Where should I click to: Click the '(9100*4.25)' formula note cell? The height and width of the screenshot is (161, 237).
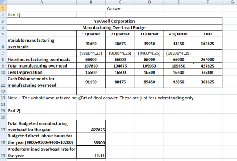click(120, 53)
